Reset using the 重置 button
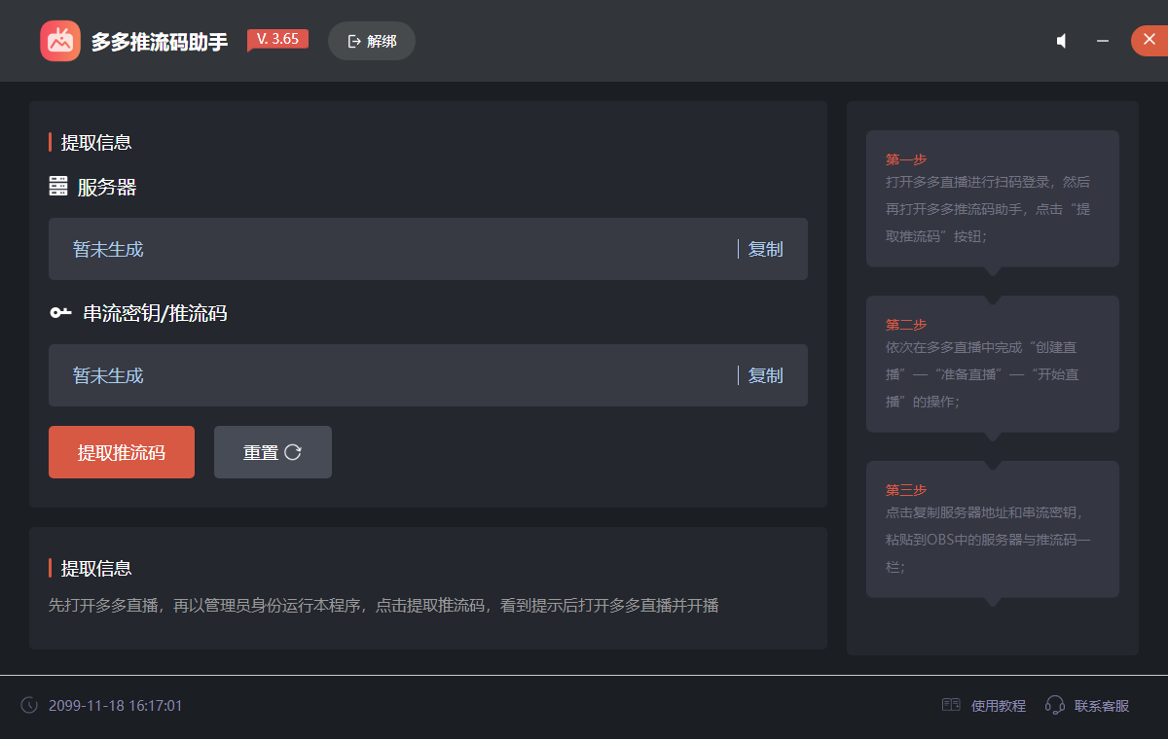Image resolution: width=1168 pixels, height=739 pixels. pos(273,452)
